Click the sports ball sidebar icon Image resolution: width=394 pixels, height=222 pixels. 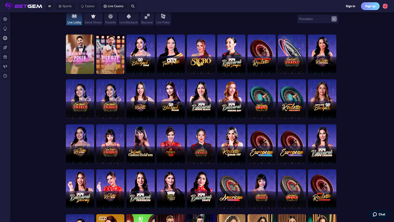(5, 19)
